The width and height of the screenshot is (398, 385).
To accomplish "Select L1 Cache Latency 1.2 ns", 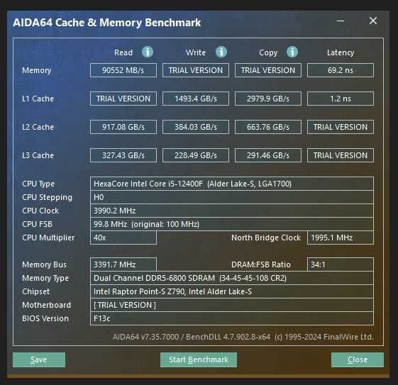I will pyautogui.click(x=341, y=99).
